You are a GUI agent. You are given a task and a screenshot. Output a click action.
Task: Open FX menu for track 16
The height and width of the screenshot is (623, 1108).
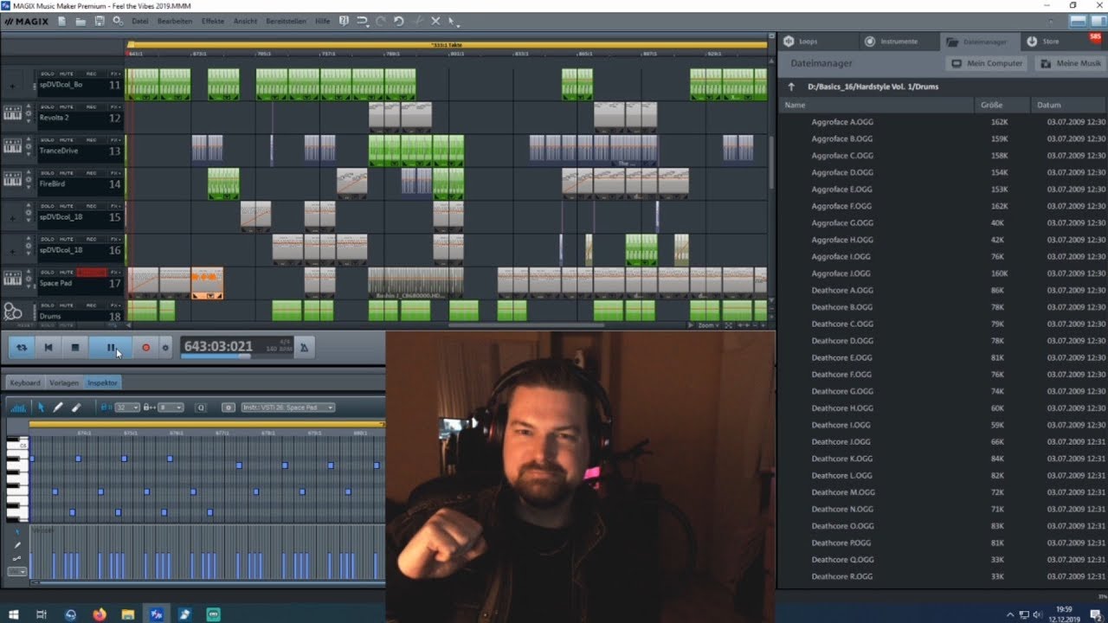(x=115, y=239)
